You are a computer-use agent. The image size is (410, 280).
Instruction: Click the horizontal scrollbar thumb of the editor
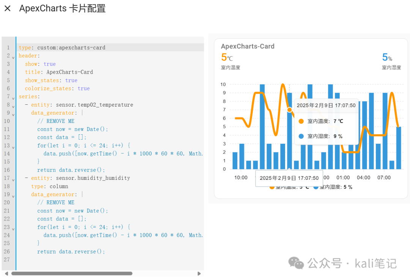pyautogui.click(x=72, y=274)
